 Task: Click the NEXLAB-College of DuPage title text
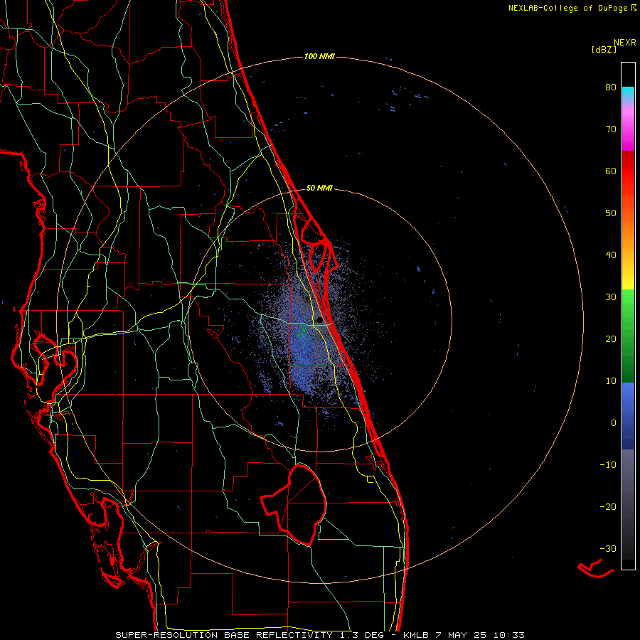tap(572, 8)
